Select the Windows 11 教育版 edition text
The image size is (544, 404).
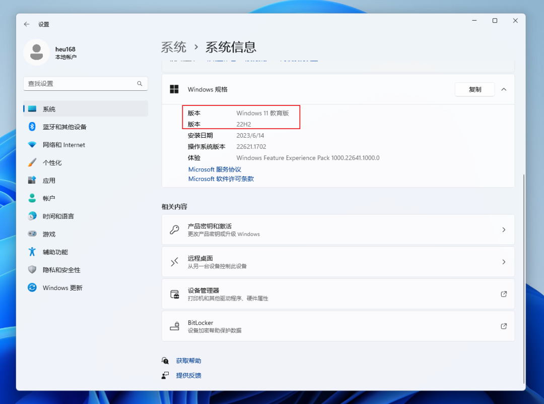click(262, 113)
